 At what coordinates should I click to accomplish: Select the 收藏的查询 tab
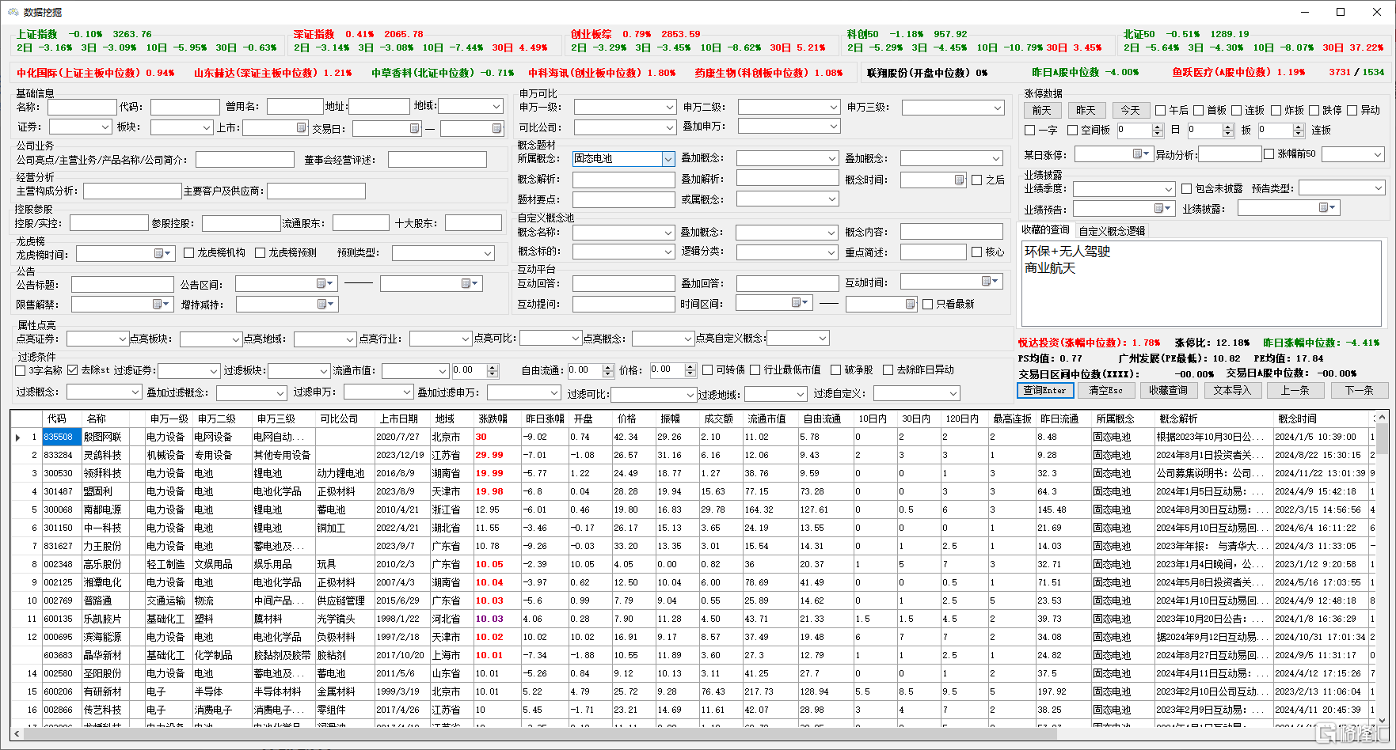1045,230
